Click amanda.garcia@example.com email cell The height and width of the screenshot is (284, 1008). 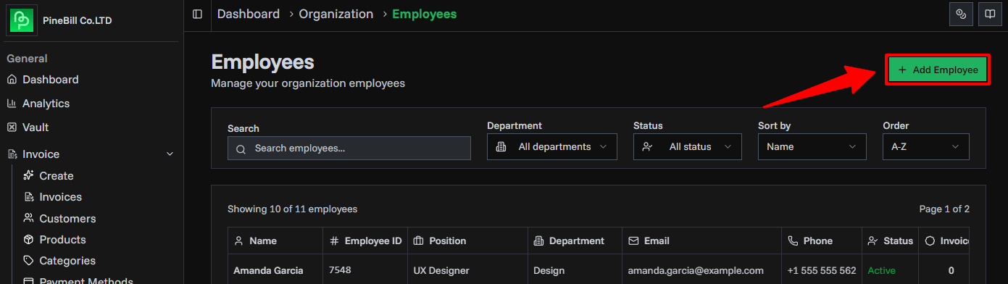pyautogui.click(x=696, y=270)
